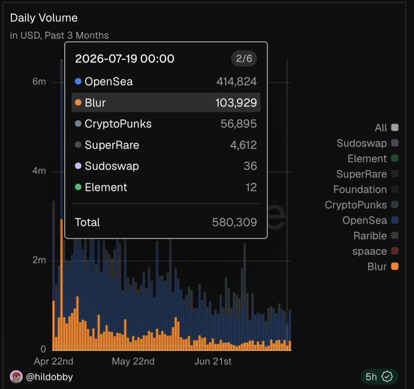This screenshot has height=389, width=414.
Task: Toggle Sudoswap series in legend
Action: click(368, 143)
